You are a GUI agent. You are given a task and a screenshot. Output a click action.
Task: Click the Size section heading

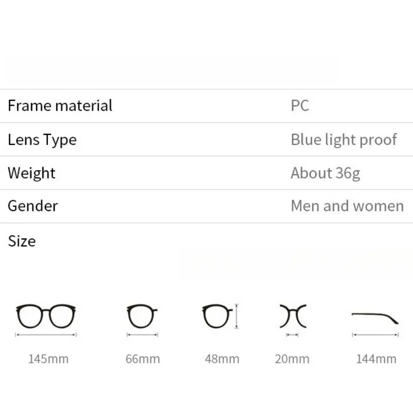22,241
